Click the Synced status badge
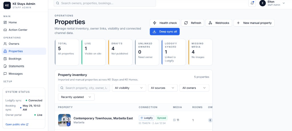The width and height of the screenshot is (292, 131). point(162,118)
